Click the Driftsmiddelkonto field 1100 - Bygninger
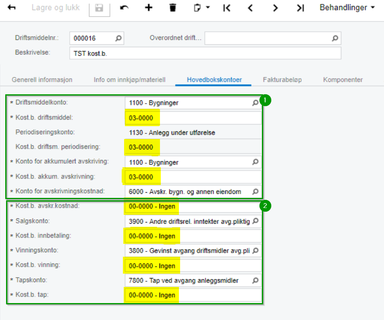The image size is (384, 320). point(193,103)
